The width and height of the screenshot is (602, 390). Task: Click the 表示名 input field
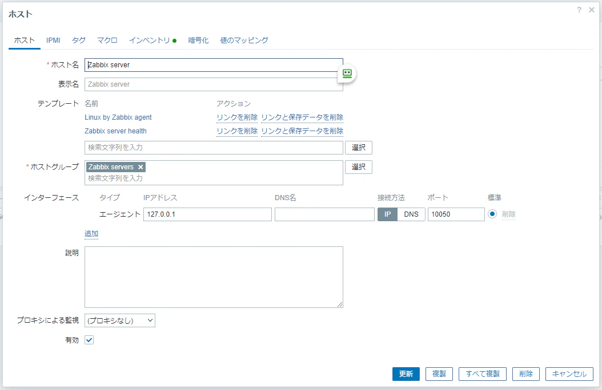tap(214, 84)
